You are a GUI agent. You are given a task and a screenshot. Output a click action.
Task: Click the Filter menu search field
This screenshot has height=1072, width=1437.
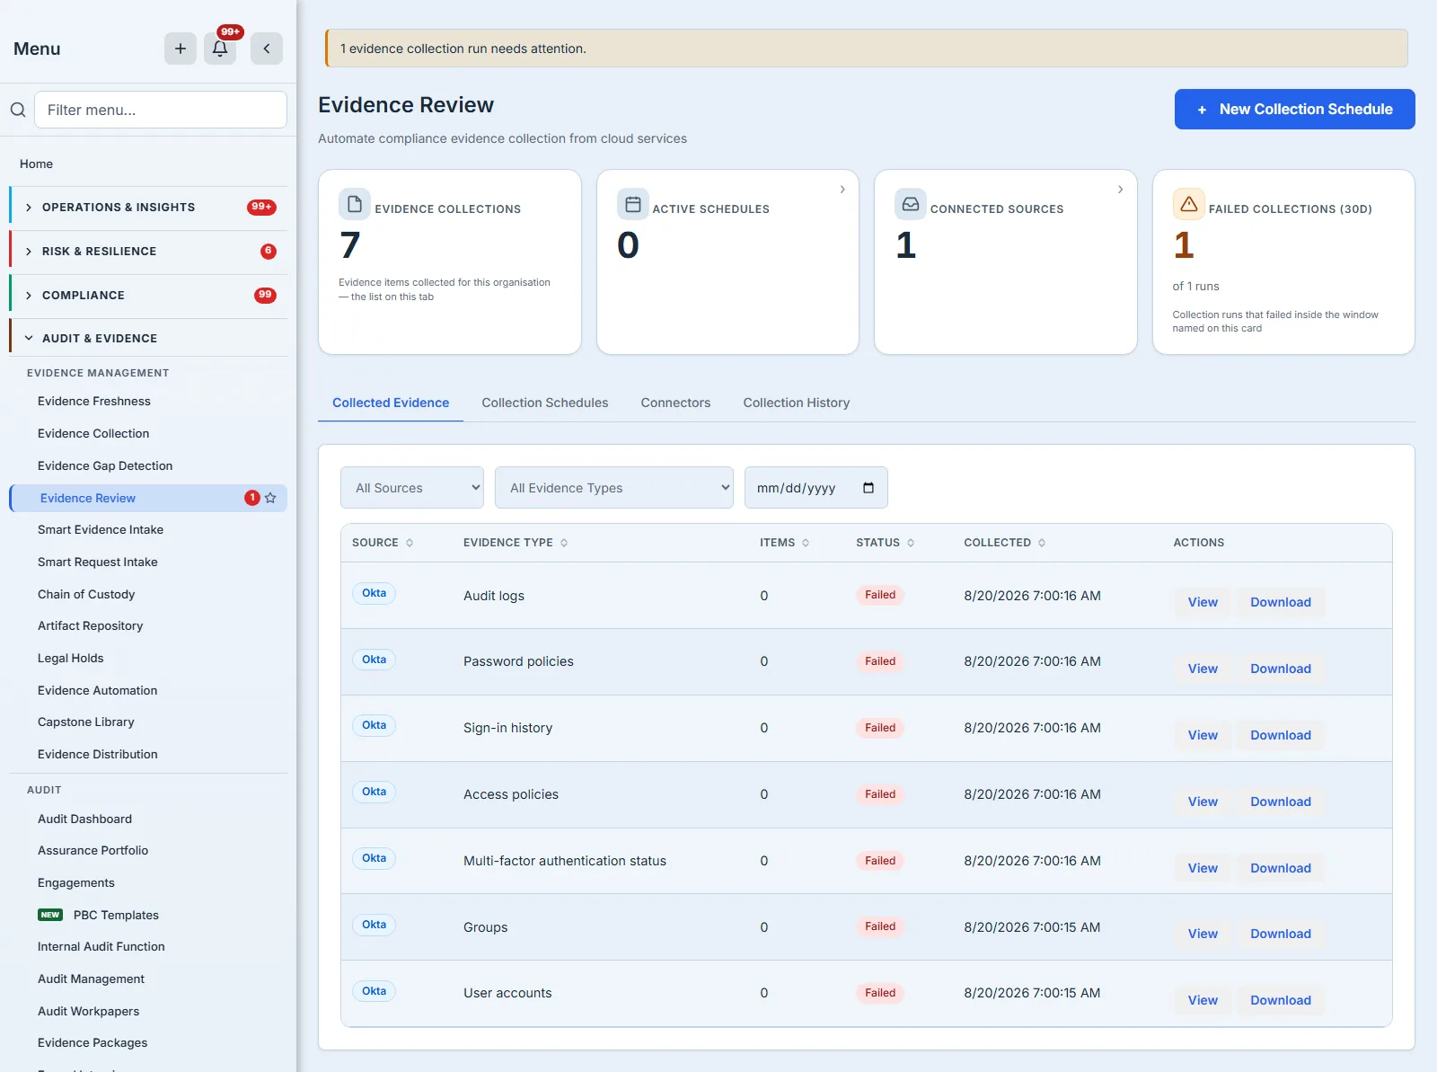161,110
